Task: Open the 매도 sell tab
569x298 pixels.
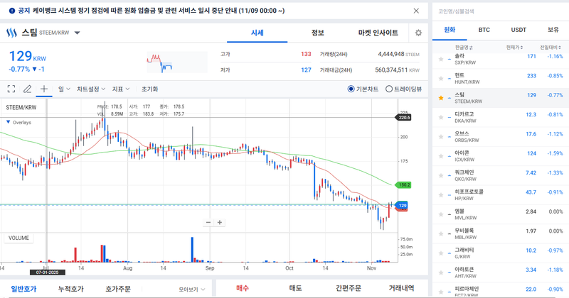Action: 295,288
